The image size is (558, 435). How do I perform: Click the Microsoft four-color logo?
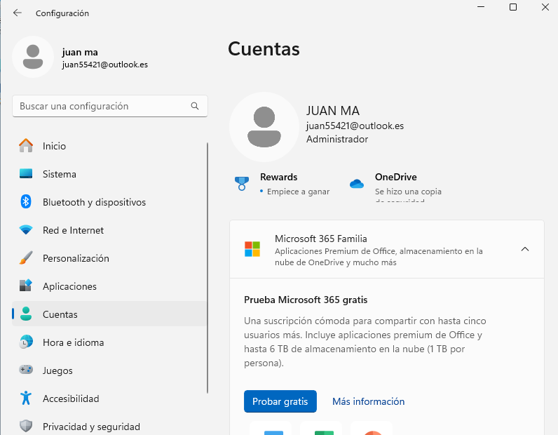click(x=252, y=249)
